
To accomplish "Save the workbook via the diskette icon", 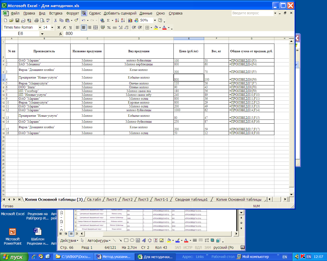I will pos(17,20).
